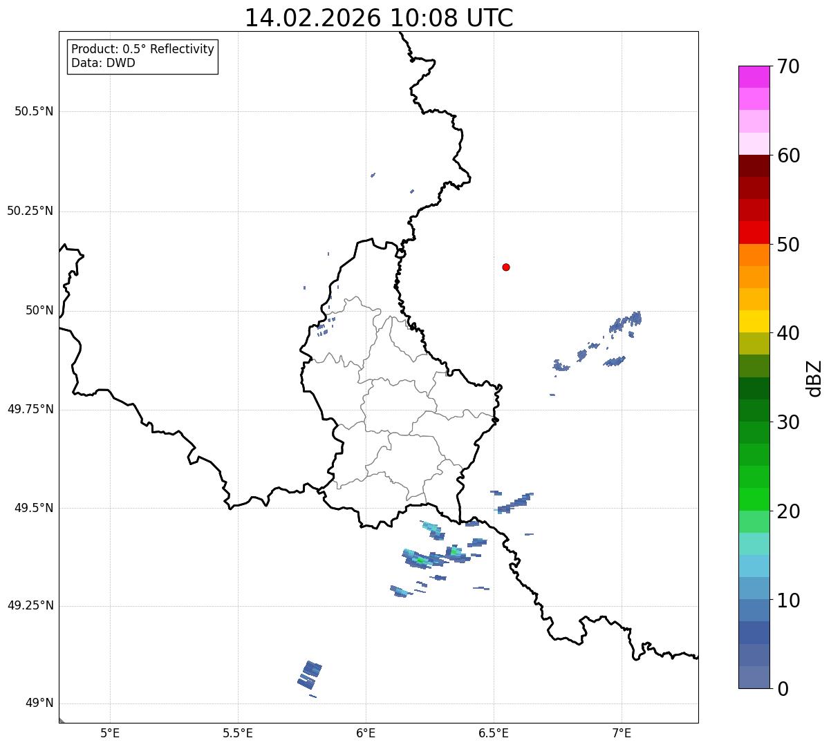Viewport: 831px width, 747px height.
Task: Click the title '14.02.2026 10:08 UTC'
Action: click(x=379, y=18)
